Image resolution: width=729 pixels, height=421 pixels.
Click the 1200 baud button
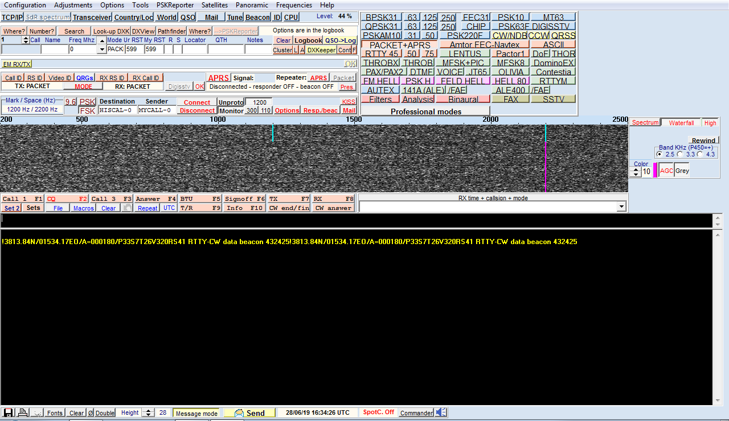[x=259, y=102]
